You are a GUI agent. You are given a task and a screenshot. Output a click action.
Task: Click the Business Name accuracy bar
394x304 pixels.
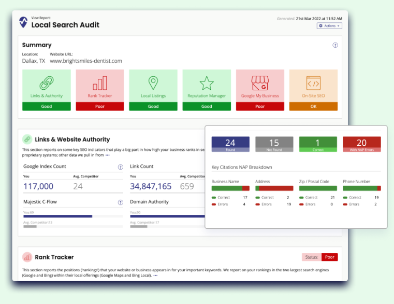click(230, 188)
